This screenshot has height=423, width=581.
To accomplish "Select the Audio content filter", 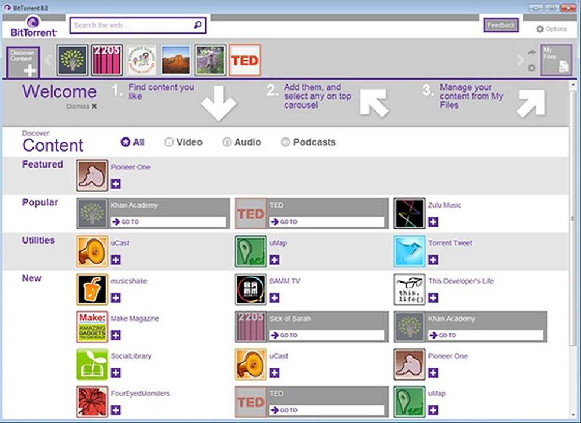I will point(241,142).
